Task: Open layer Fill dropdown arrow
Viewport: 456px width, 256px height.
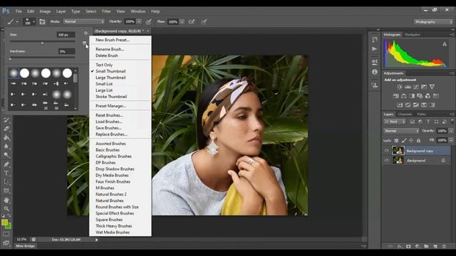Action: [x=451, y=141]
